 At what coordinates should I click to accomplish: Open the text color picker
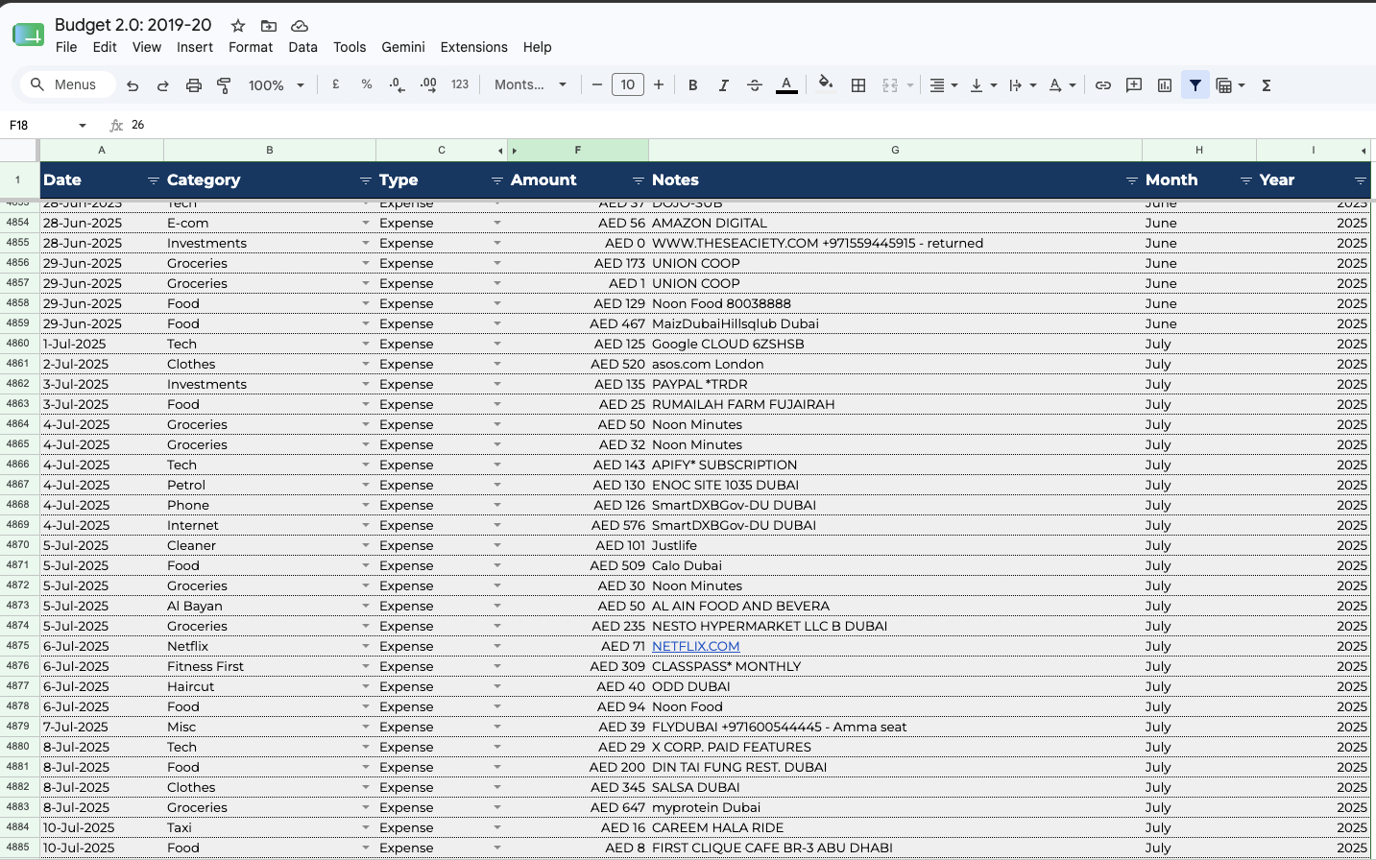786,84
